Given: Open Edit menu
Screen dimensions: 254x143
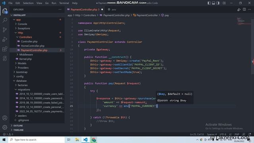Looking at the screenshot, I should click(17, 3).
